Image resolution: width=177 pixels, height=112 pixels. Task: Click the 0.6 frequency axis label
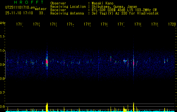[2, 106]
